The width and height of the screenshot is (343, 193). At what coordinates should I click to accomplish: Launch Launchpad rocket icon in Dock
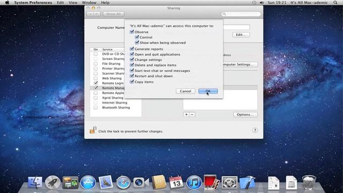[53, 182]
